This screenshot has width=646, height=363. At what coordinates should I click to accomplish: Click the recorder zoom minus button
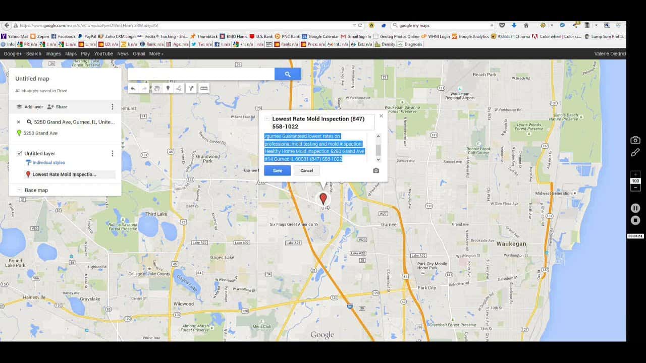[x=635, y=188]
